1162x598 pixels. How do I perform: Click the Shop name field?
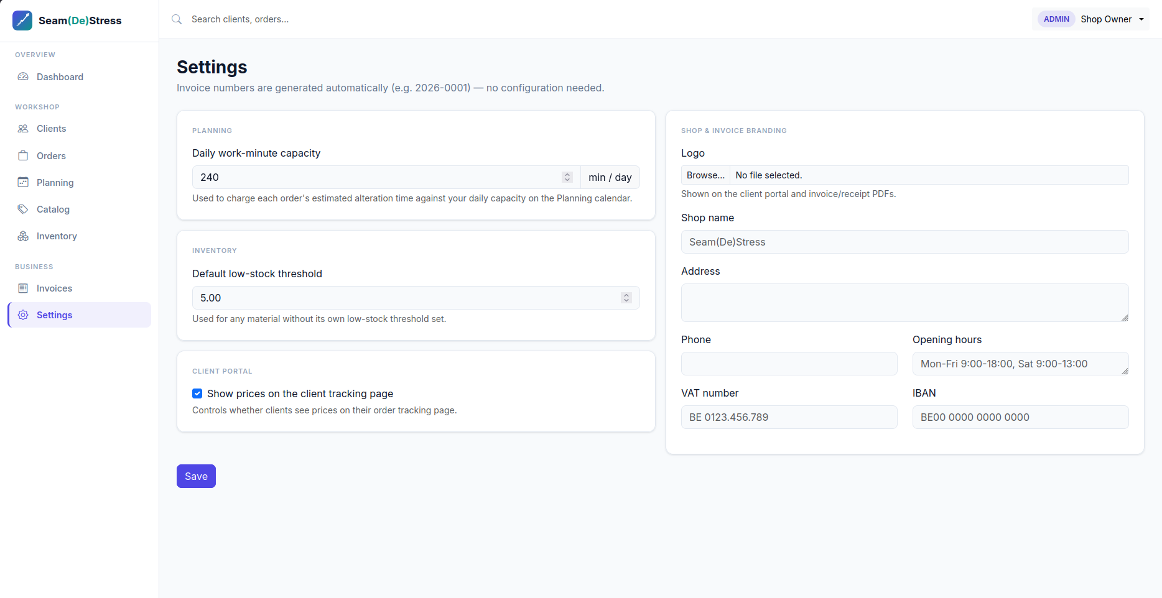[x=905, y=242]
